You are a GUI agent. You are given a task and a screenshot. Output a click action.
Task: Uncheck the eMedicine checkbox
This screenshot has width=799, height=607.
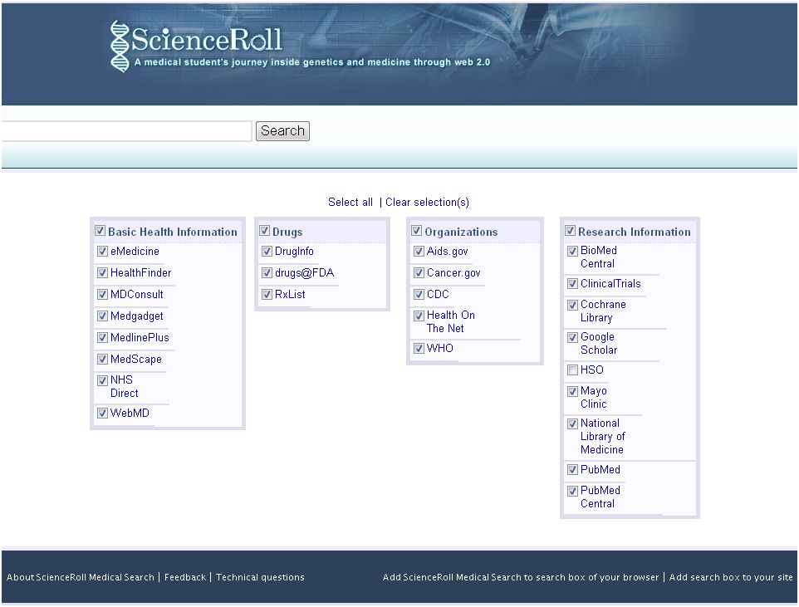tap(102, 252)
